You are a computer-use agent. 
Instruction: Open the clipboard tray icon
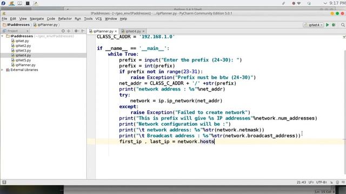tap(283, 3)
